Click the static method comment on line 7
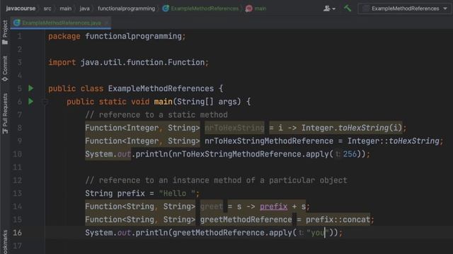This screenshot has width=453, height=254. pyautogui.click(x=156, y=114)
